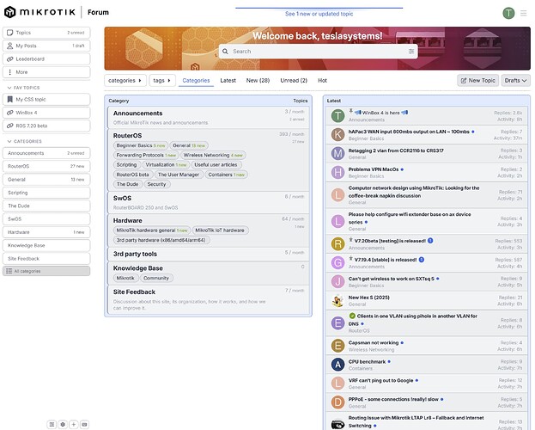The image size is (535, 430).
Task: Switch to the Unread (2) tab
Action: point(294,80)
